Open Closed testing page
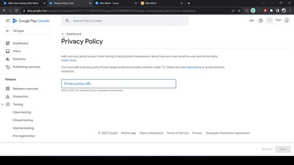Screen dimensions: 294x165 [23, 120]
